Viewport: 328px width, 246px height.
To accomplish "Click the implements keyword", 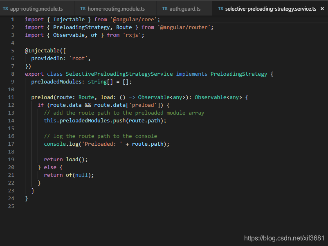I will point(192,74).
